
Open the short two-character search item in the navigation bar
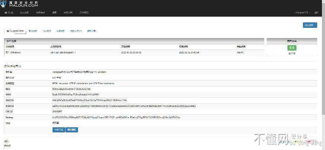(54, 13)
